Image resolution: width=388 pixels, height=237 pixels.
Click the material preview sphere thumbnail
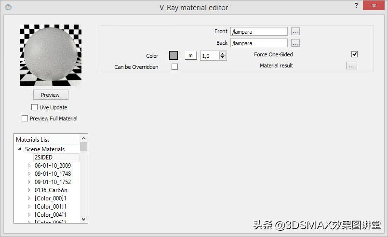(x=51, y=55)
